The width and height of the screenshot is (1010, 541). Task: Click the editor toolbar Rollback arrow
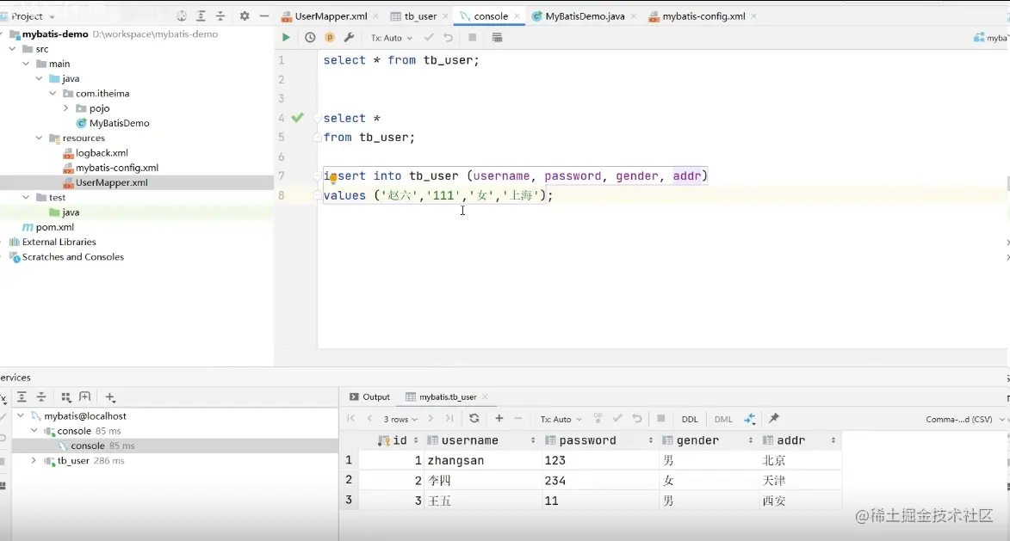pos(448,37)
